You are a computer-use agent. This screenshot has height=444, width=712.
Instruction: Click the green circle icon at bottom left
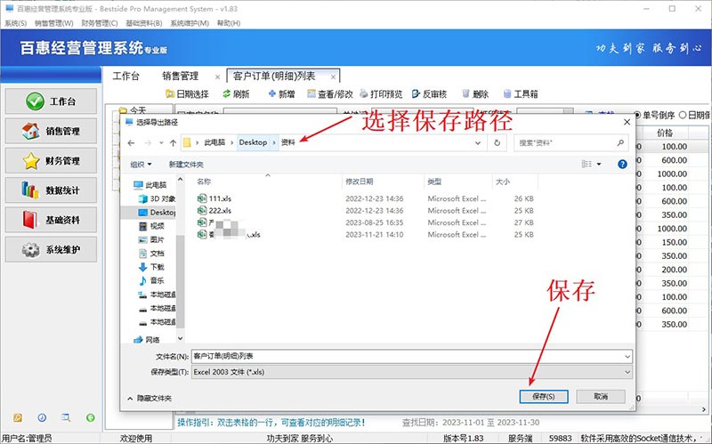(91, 417)
